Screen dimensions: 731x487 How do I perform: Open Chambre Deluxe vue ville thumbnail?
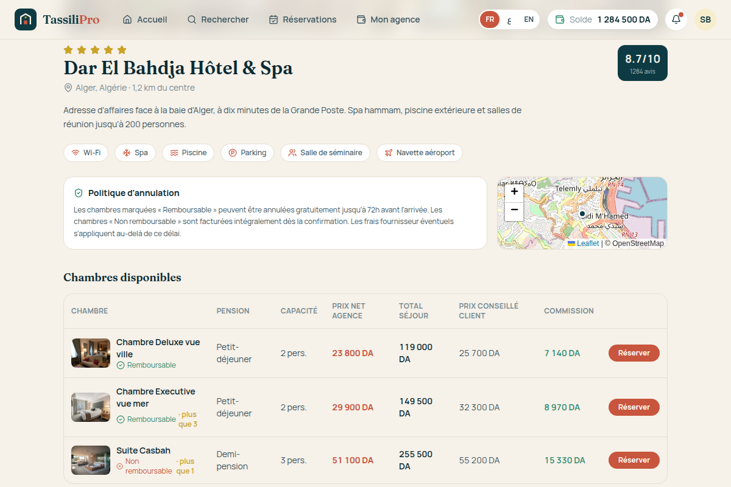[x=91, y=353]
